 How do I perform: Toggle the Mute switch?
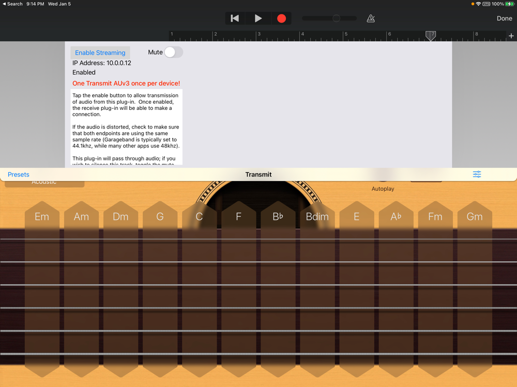coord(173,52)
